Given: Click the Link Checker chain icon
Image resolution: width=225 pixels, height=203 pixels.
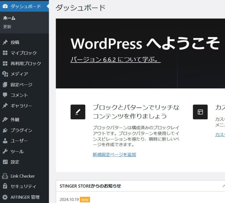Looking at the screenshot, I should coord(5,176).
